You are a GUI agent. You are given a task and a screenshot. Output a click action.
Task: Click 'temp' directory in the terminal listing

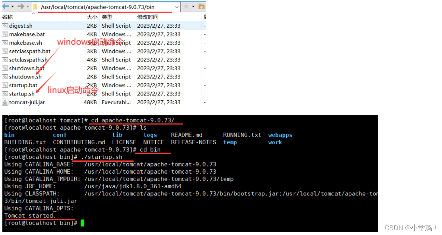230,142
